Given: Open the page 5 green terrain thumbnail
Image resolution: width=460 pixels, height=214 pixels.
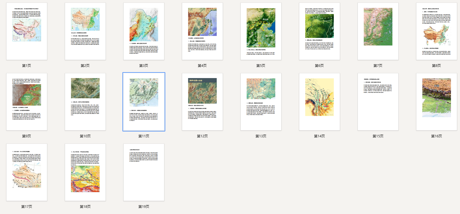Looking at the screenshot, I should (261, 31).
